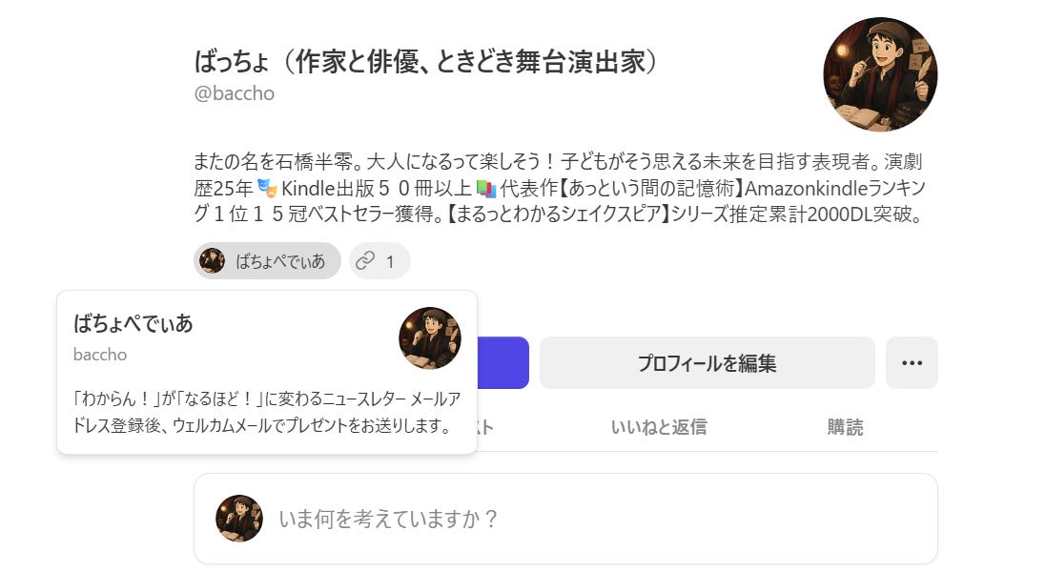Click the profile name heading ばっちょ（作家と俳優…）
Screen dimensions: 1046x572
(x=427, y=61)
